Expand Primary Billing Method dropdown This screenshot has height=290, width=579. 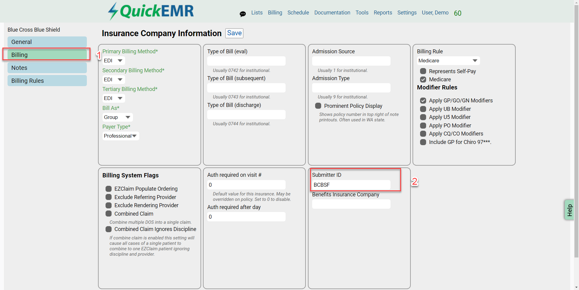click(114, 61)
